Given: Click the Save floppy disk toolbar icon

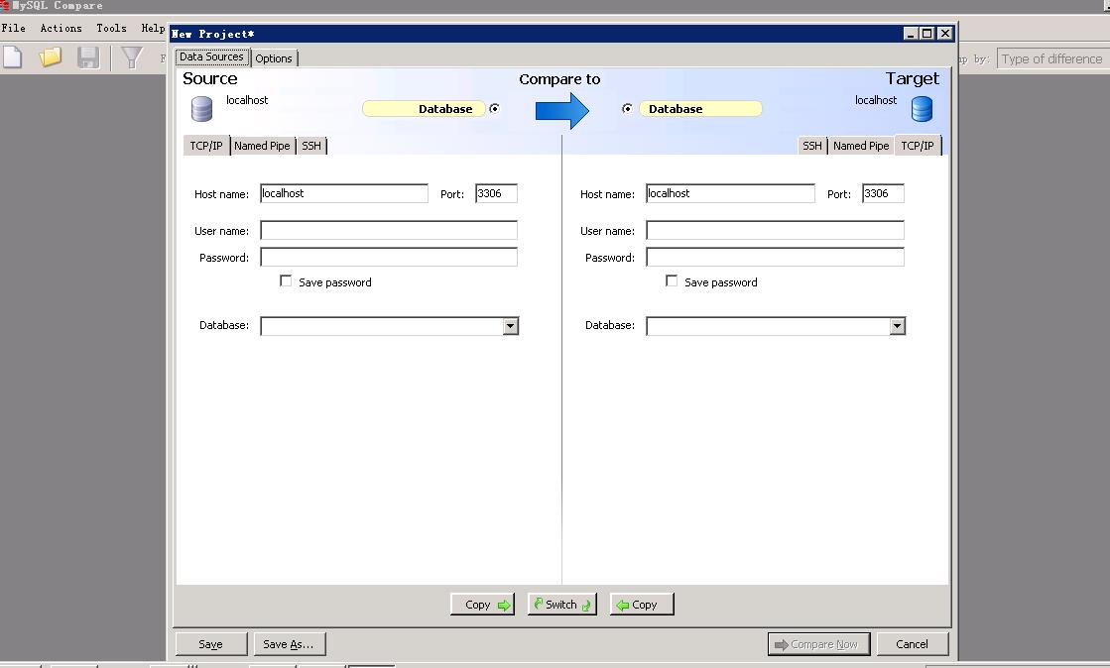Looking at the screenshot, I should 87,57.
